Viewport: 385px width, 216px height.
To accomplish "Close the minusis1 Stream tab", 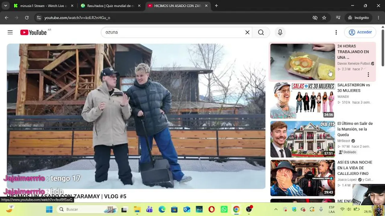I will [72, 6].
